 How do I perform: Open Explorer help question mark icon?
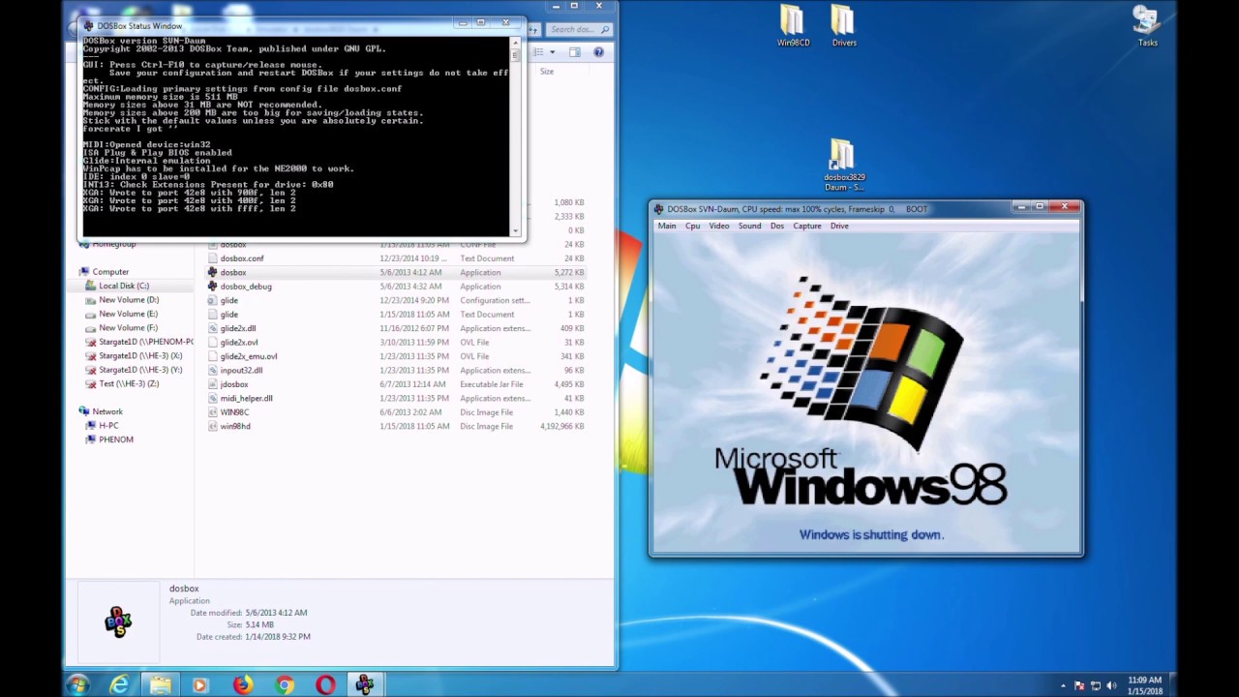(x=598, y=52)
